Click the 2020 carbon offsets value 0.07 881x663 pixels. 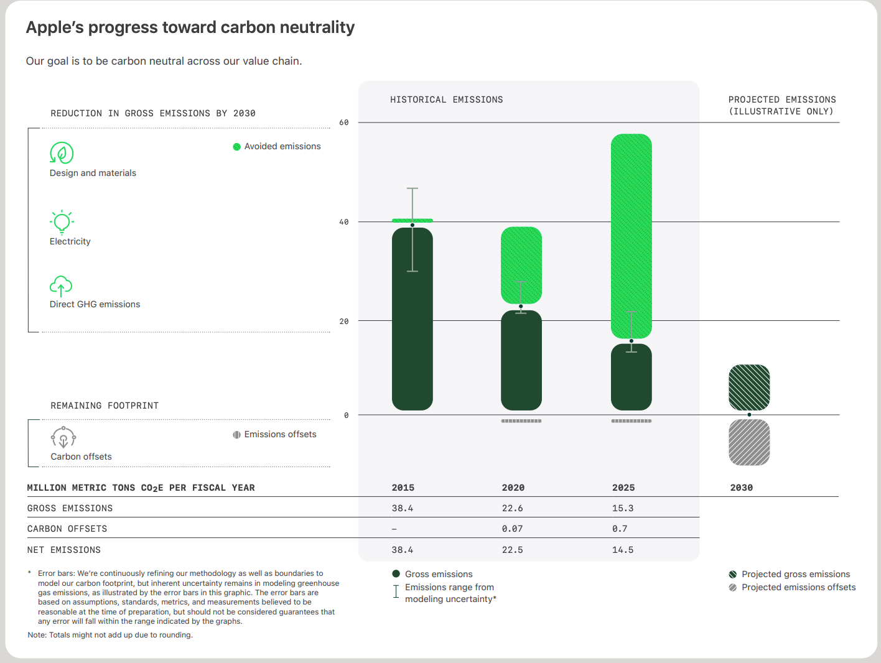[513, 529]
